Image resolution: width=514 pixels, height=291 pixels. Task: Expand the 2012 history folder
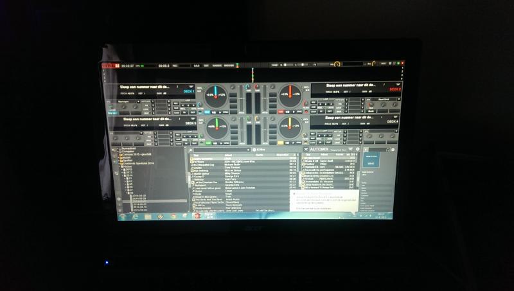point(122,170)
